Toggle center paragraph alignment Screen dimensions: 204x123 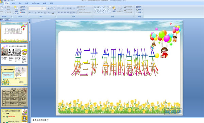[x=62, y=13]
